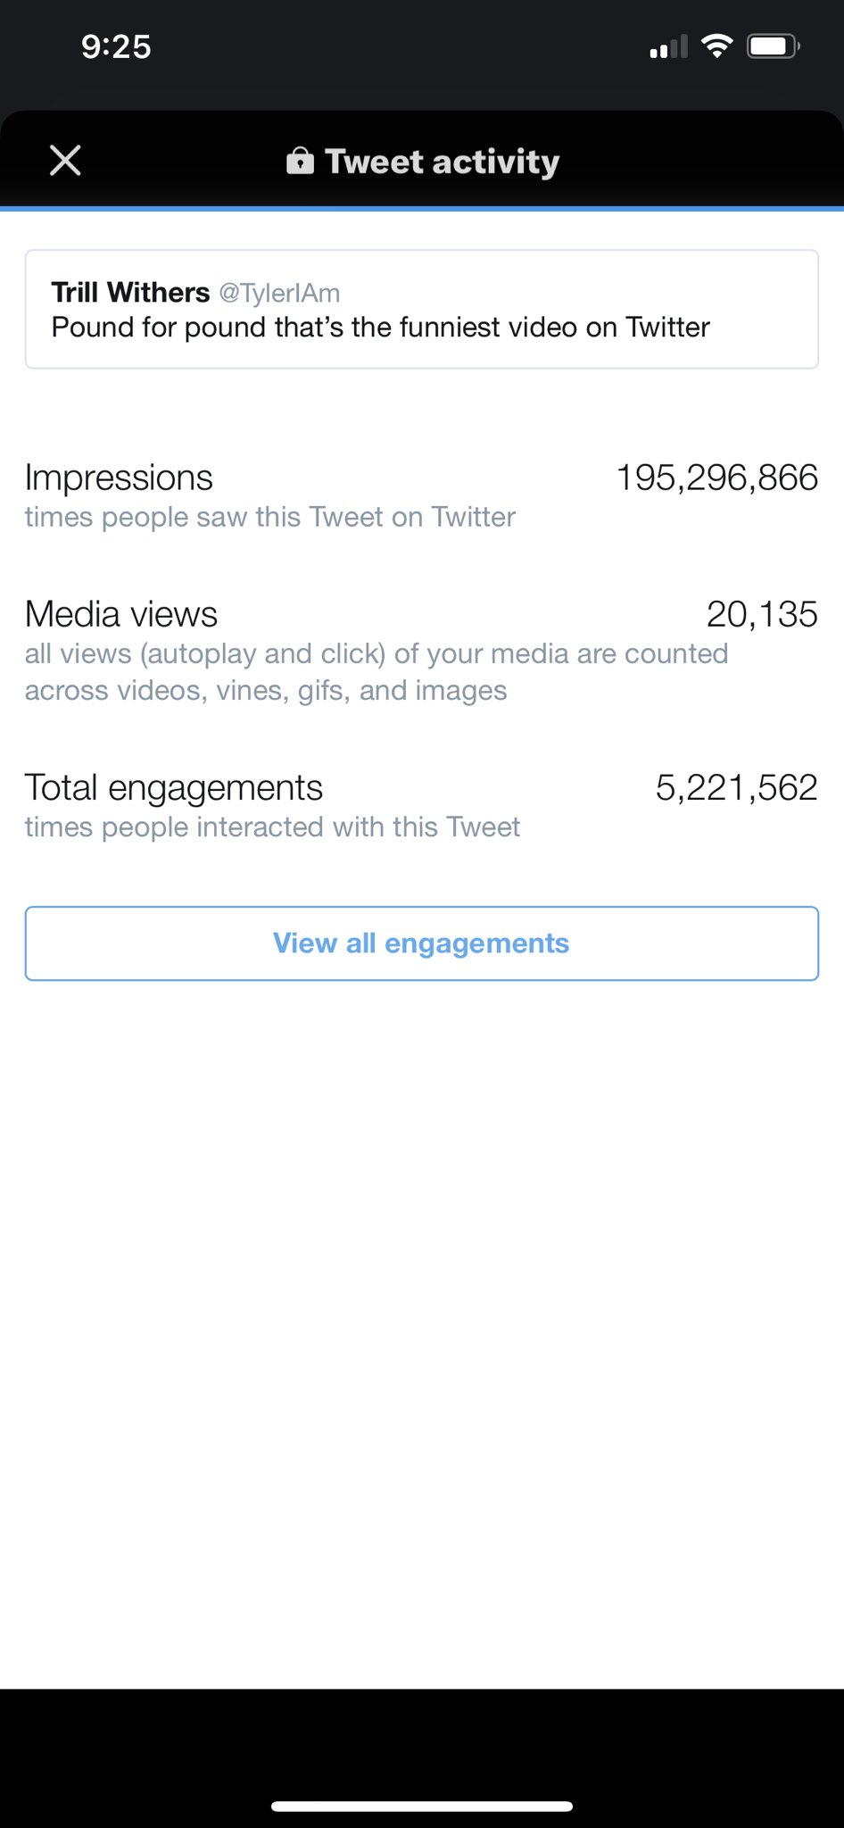844x1828 pixels.
Task: Tap the Trill Withers display name
Action: [x=130, y=293]
